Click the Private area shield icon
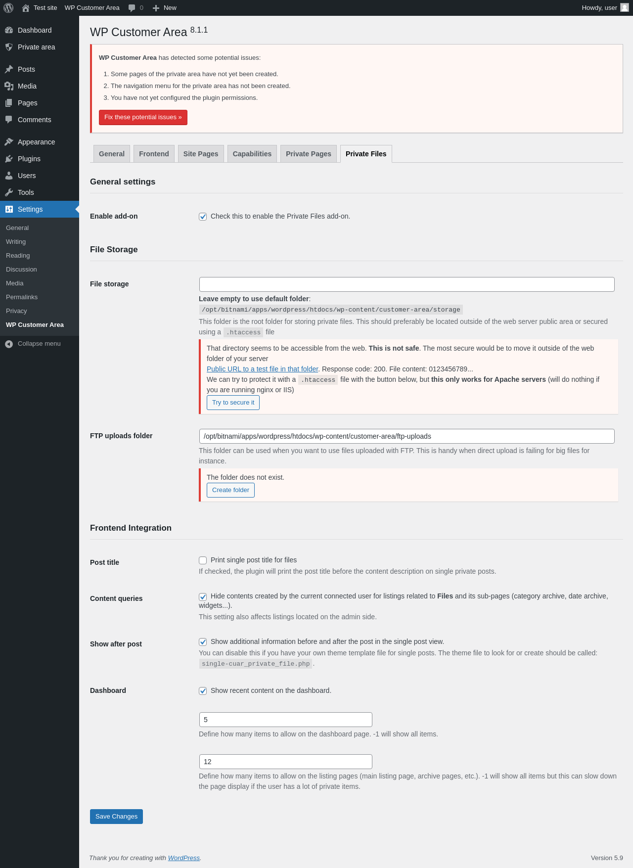Screen dimensions: 633x868 9,47
